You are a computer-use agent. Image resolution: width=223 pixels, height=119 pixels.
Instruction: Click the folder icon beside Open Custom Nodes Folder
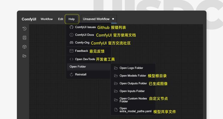[x=116, y=100]
